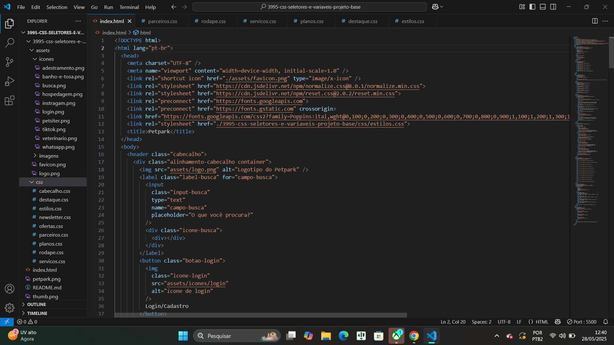
Task: Click Copilot status icon in status bar
Action: point(558,322)
